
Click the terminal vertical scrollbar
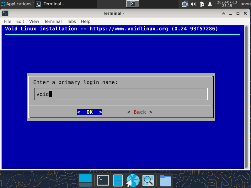point(246,97)
